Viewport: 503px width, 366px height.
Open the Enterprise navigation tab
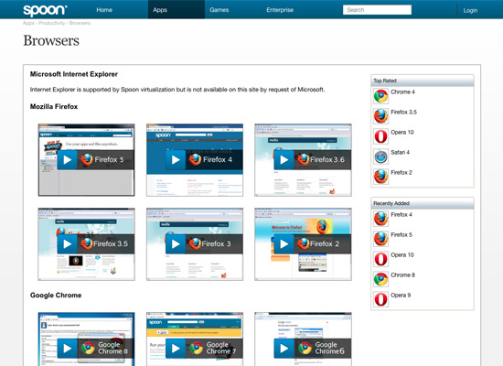pyautogui.click(x=280, y=10)
